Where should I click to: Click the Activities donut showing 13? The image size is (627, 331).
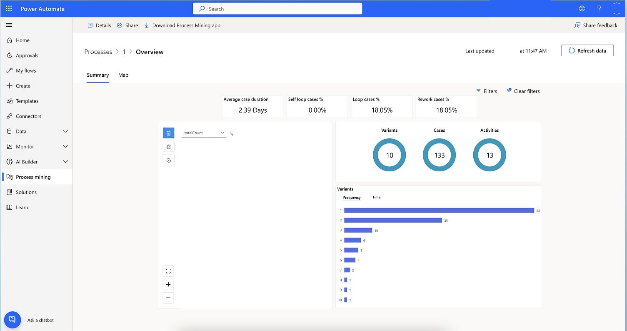coord(490,155)
